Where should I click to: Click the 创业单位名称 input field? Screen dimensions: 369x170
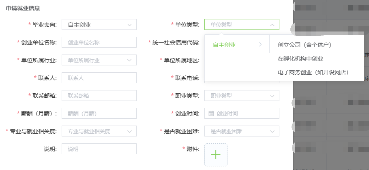coord(99,42)
